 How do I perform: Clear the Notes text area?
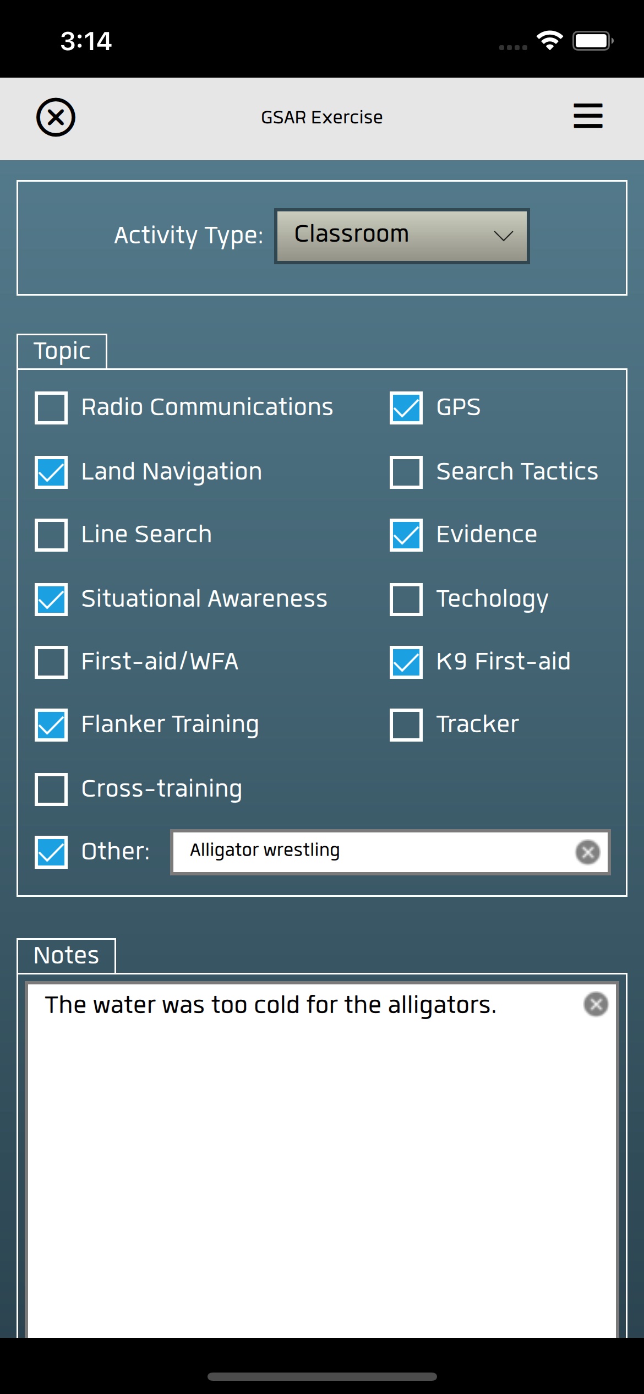tap(596, 1004)
